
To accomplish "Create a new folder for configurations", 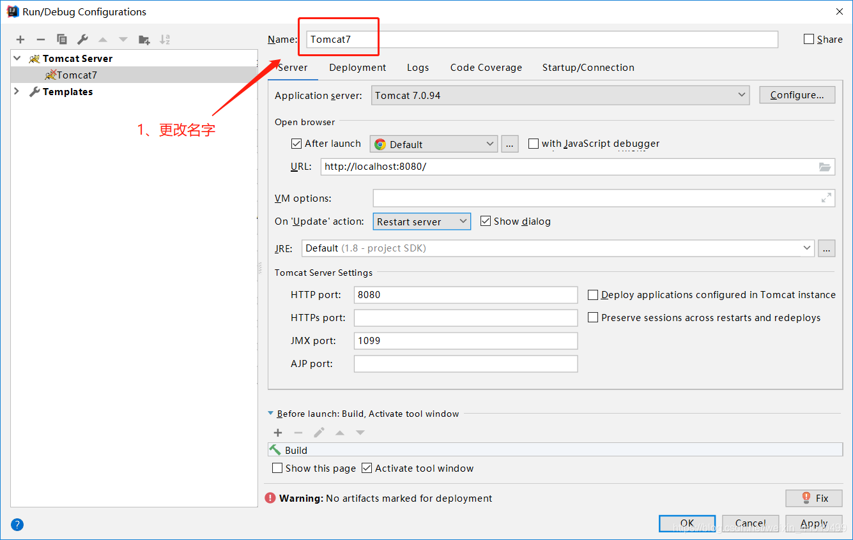I will coord(144,40).
